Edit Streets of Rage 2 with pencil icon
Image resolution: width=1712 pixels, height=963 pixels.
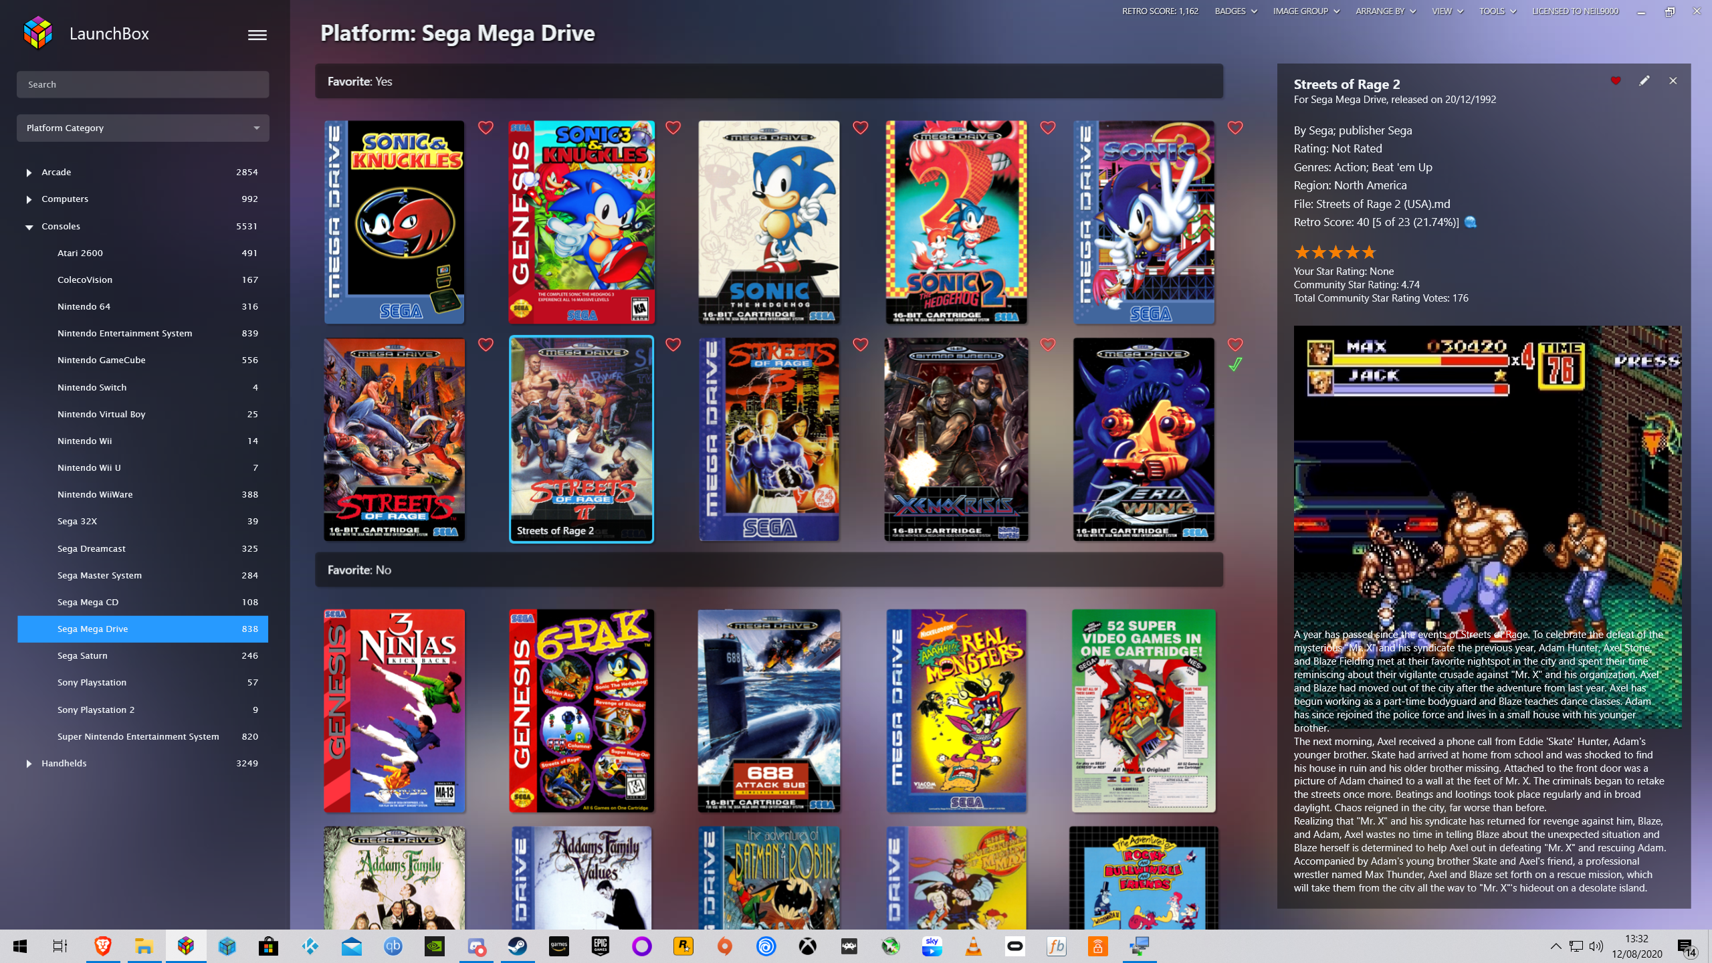[1644, 81]
